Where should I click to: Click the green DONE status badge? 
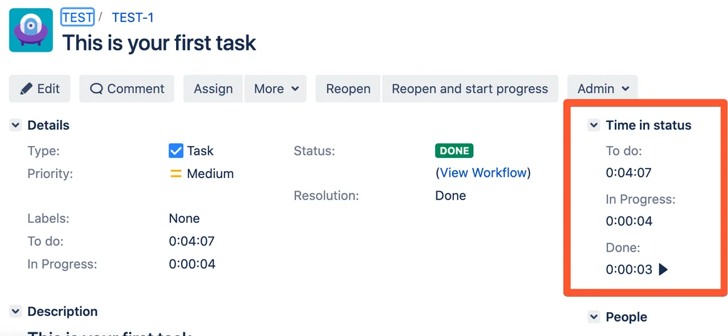(454, 151)
